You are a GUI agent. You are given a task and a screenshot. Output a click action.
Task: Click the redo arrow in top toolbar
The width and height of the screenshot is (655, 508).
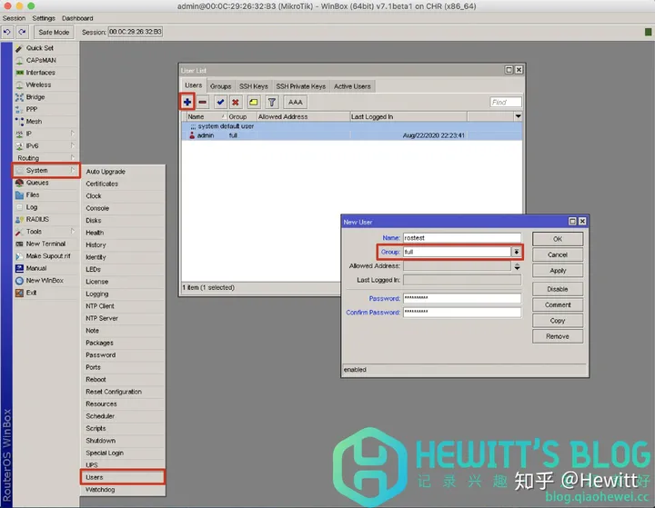coord(22,32)
